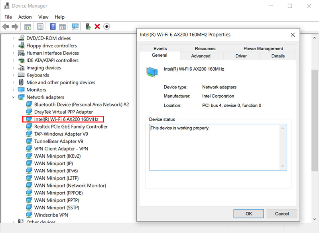Click the Back arrow toolbar icon
The image size is (319, 233).
(6, 26)
